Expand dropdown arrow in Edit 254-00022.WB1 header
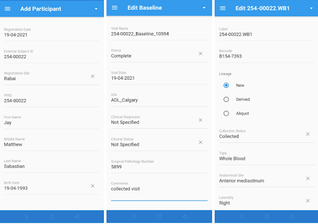This screenshot has height=224, width=318. click(x=311, y=8)
